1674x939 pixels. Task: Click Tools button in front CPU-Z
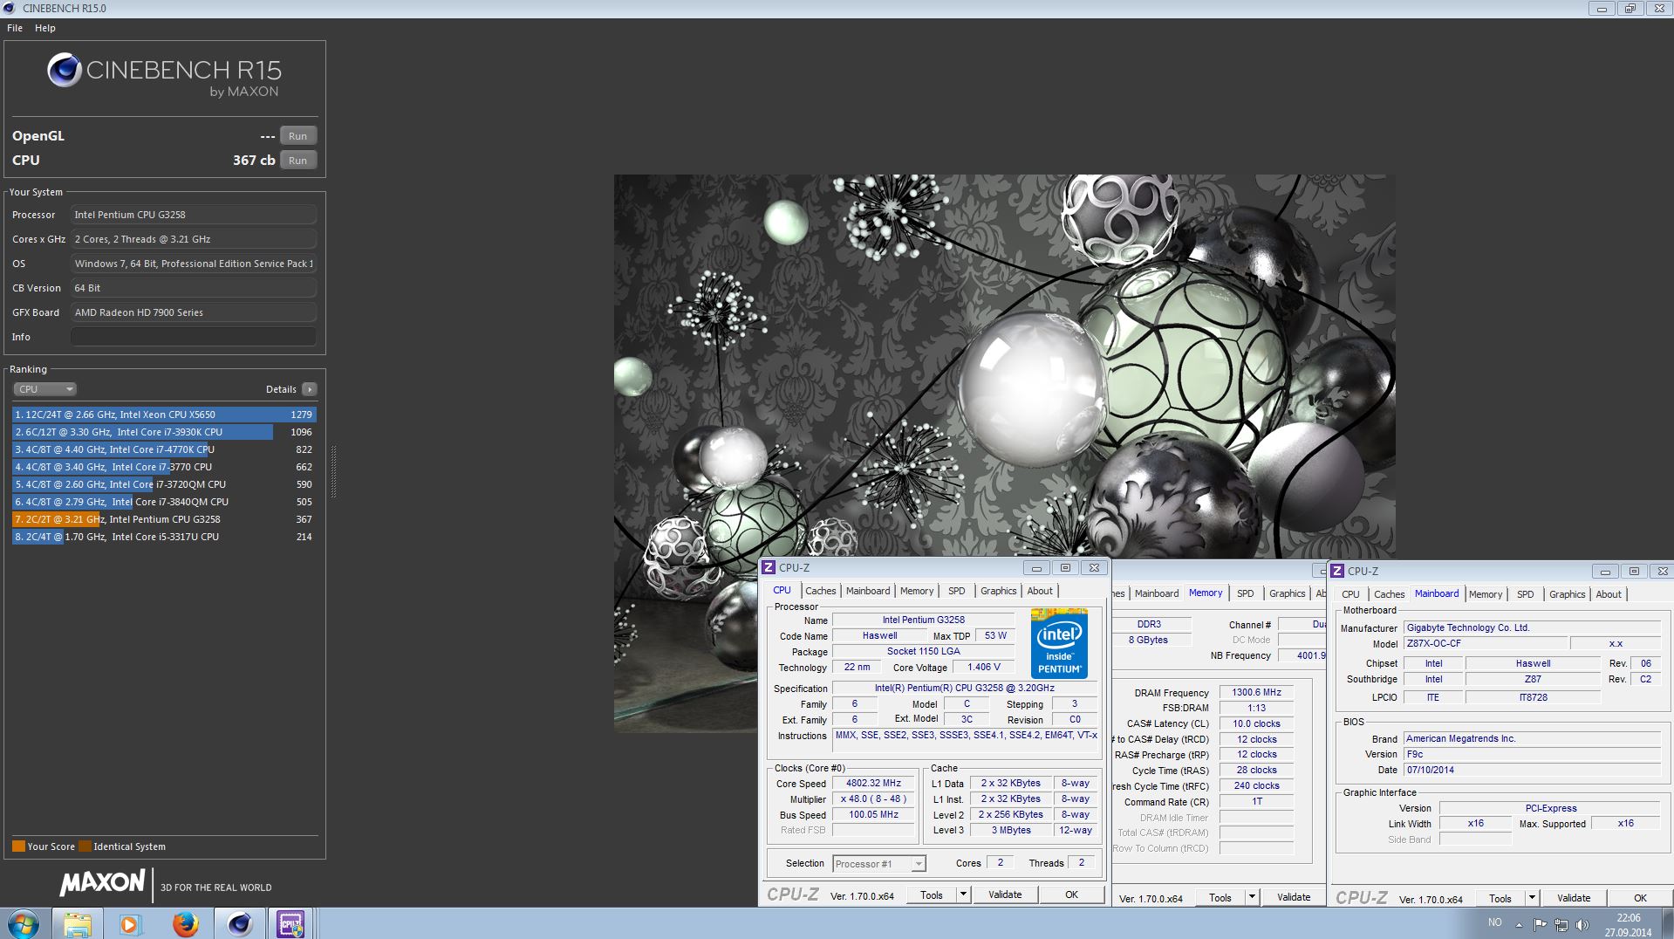click(932, 894)
